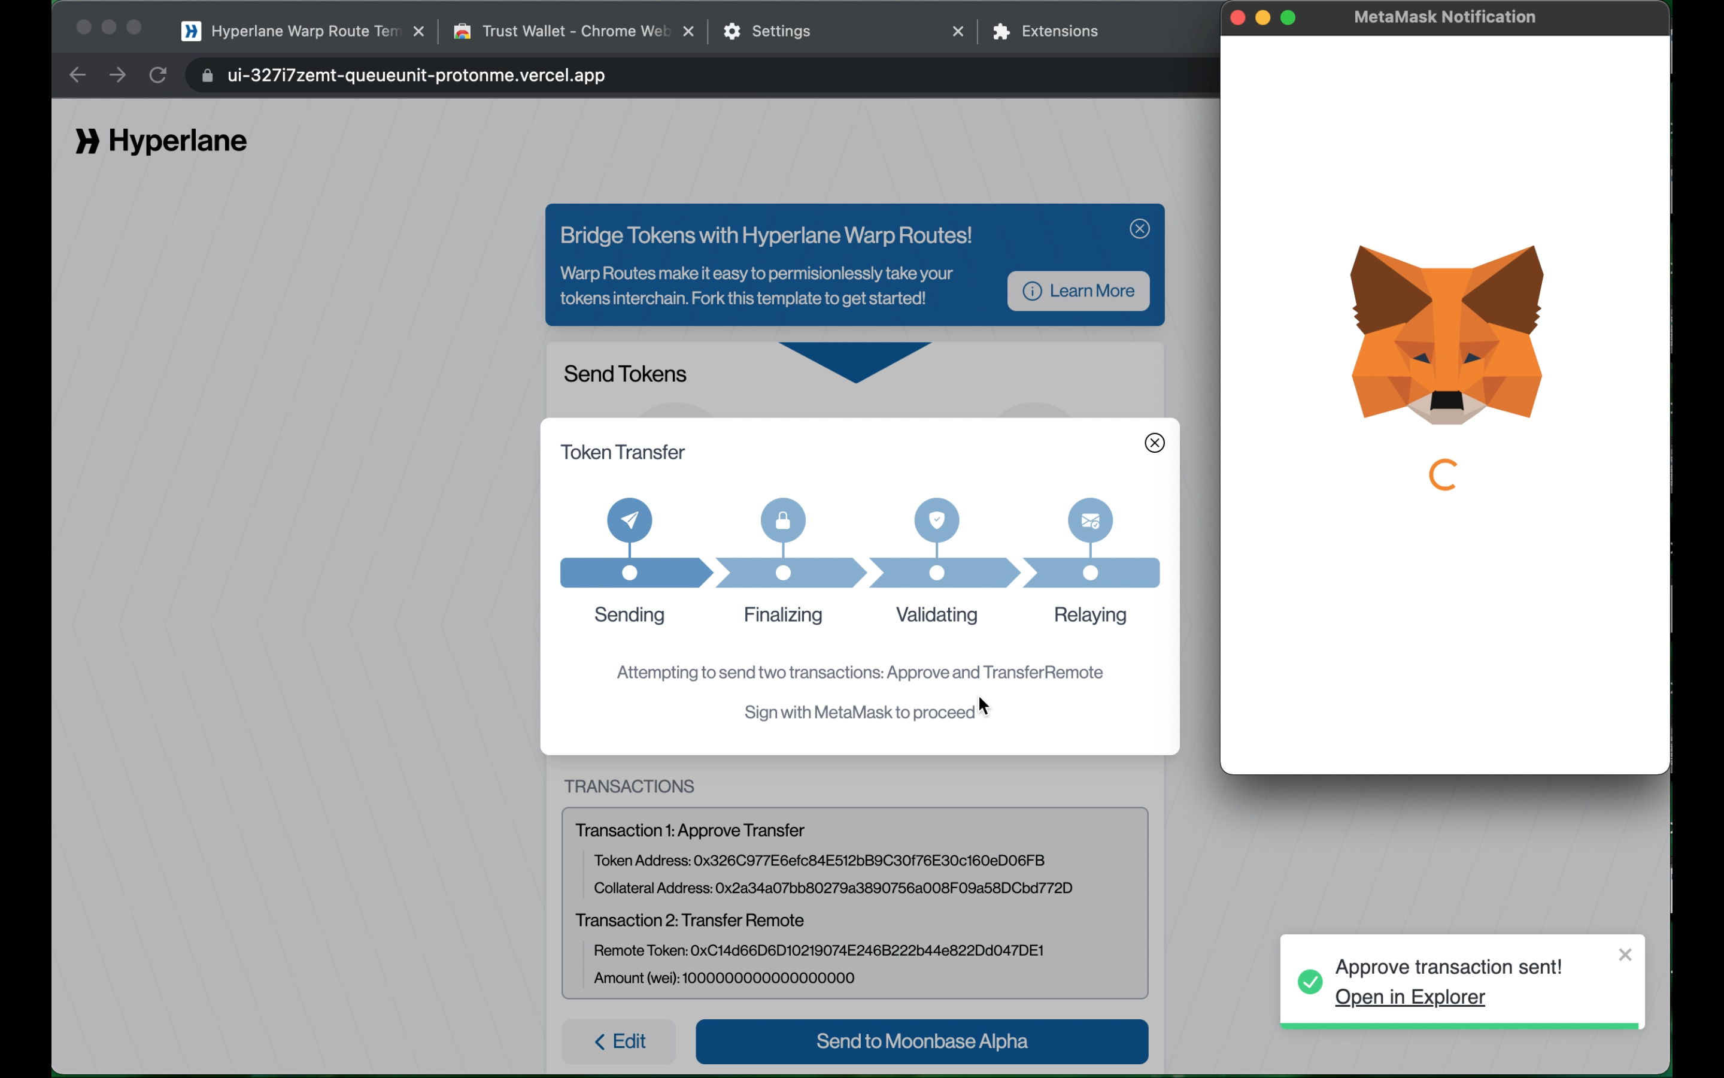Click info icon in Learn More button
The height and width of the screenshot is (1078, 1724).
tap(1032, 291)
